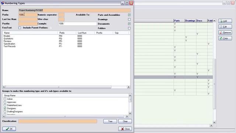Enable the Drawings checkbox
This screenshot has height=133, width=236.
[x=129, y=19]
